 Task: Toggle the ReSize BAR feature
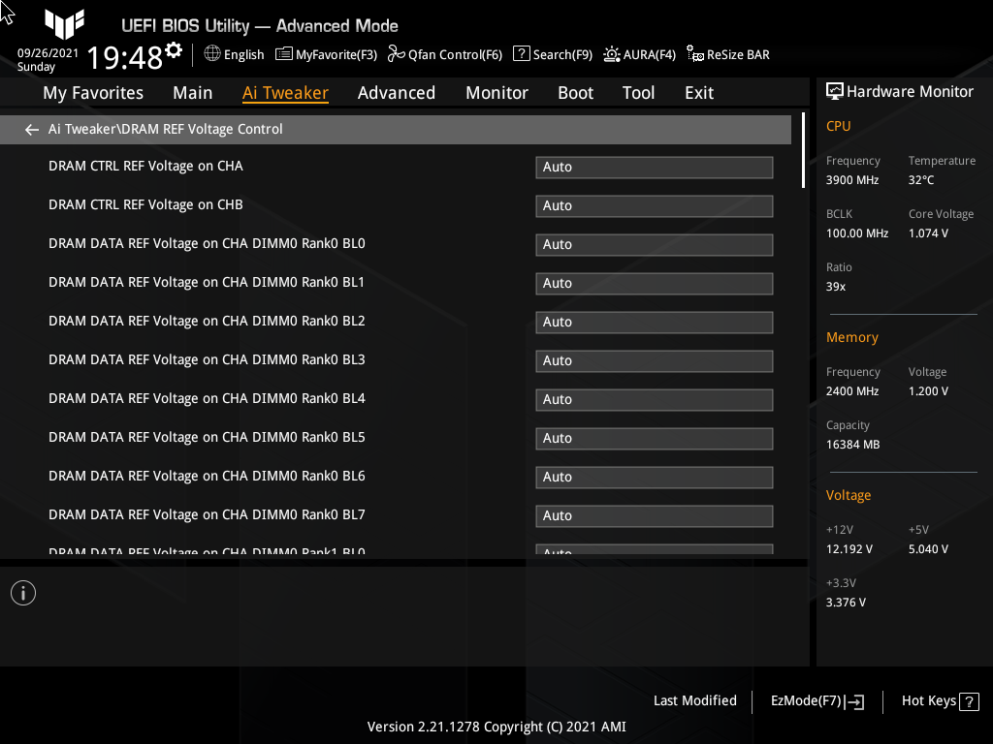tap(727, 54)
